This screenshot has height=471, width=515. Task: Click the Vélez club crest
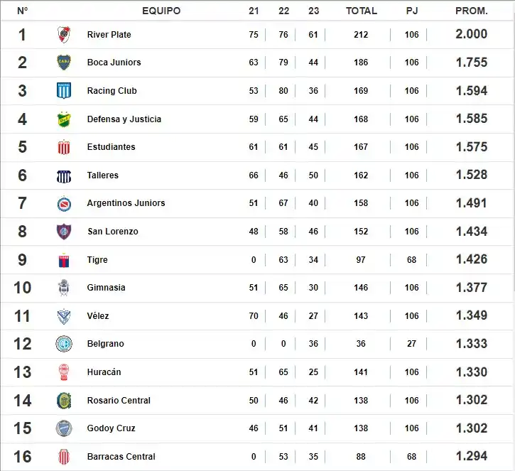click(x=64, y=316)
